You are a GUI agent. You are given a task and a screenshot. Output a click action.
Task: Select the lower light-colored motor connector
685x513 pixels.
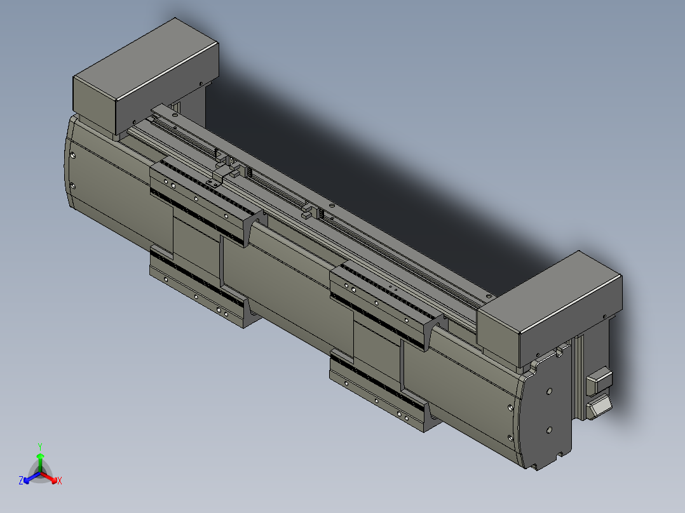(600, 406)
